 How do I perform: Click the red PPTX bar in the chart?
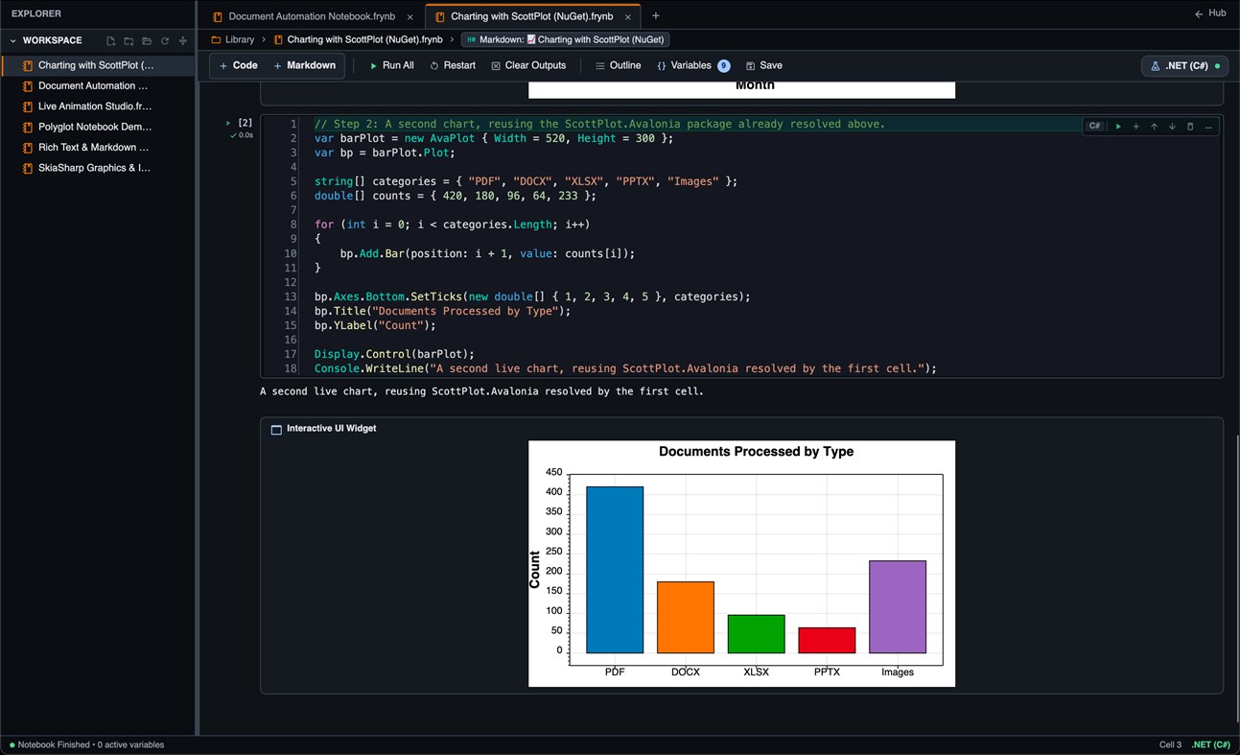pos(827,641)
